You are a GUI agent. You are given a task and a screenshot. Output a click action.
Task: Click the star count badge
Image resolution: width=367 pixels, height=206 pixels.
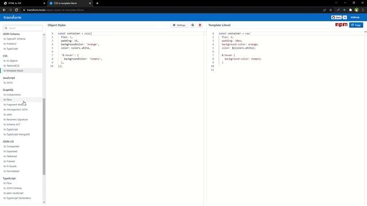click(345, 18)
